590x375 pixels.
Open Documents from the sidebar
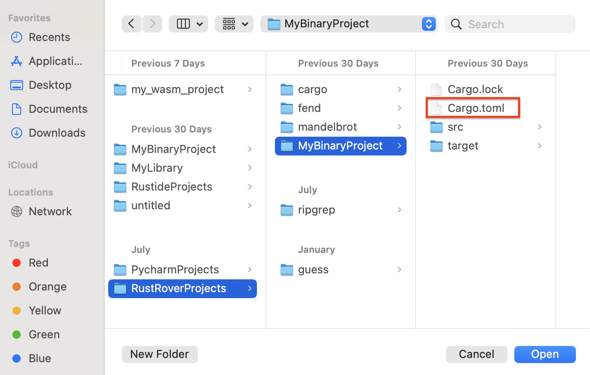point(58,109)
